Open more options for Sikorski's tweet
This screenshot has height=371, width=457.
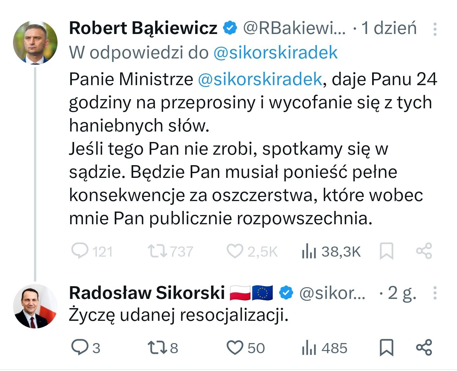point(435,293)
